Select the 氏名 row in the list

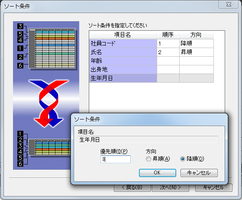[152, 52]
